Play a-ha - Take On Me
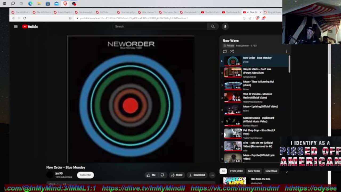The image size is (341, 192). pyautogui.click(x=258, y=145)
